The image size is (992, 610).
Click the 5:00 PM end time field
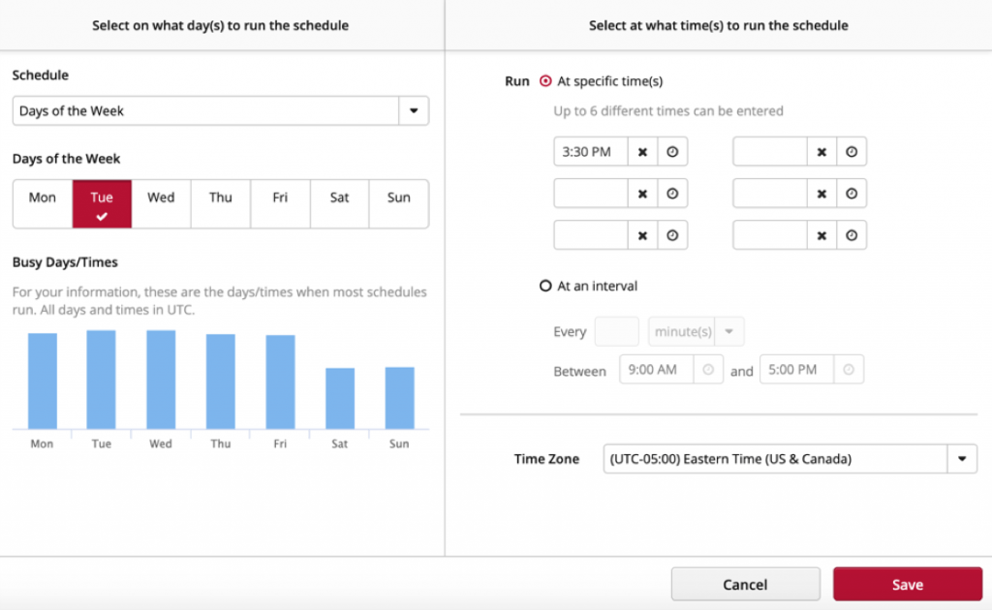797,370
